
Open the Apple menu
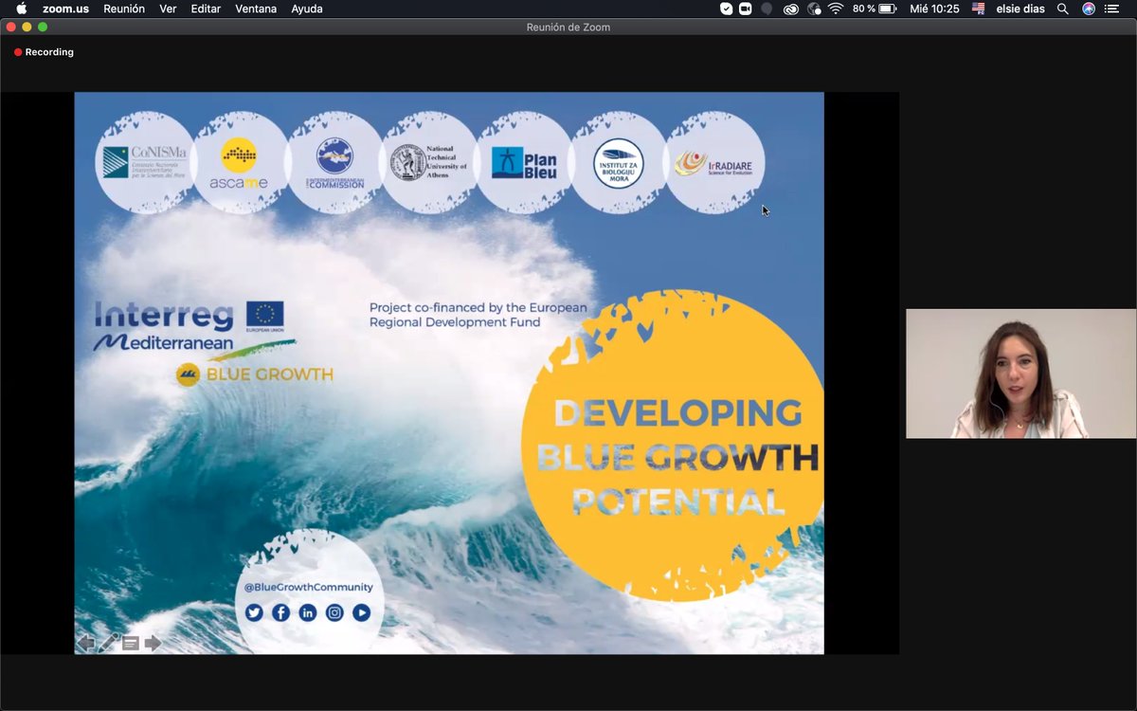[x=21, y=9]
